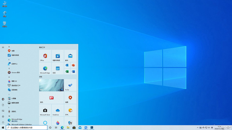This screenshot has height=130, width=232.
Task: Open Mail from the taskbar
Action: [80, 127]
